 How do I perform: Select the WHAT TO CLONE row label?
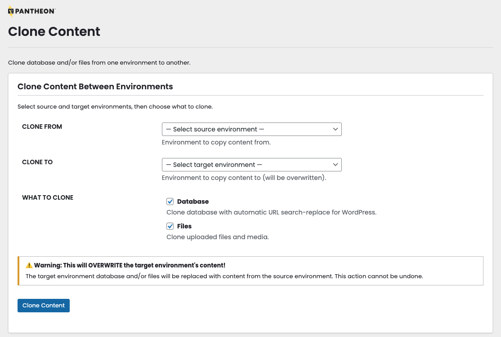tap(47, 197)
